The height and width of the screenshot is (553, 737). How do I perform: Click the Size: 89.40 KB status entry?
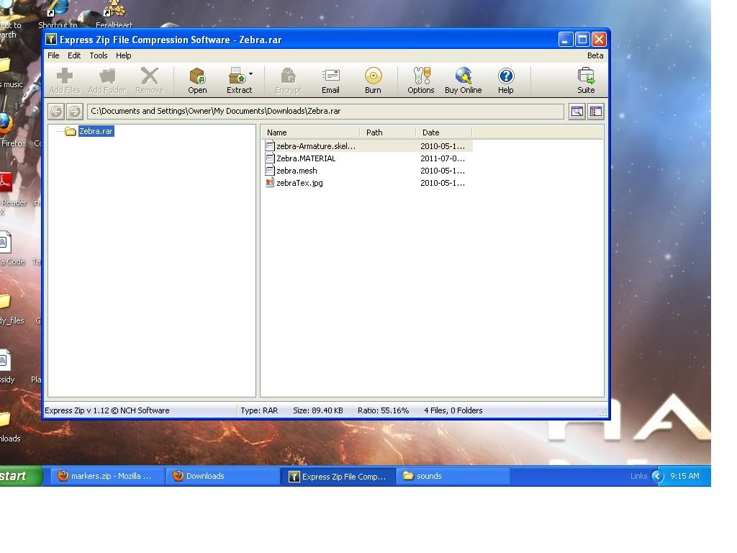click(318, 410)
